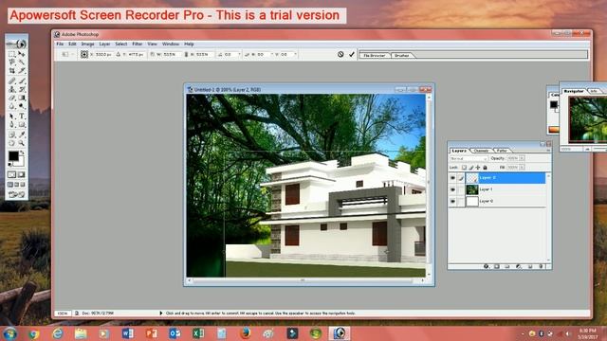Open the Fill slider arrow
Viewport: 607px width, 341px height.
coord(522,168)
